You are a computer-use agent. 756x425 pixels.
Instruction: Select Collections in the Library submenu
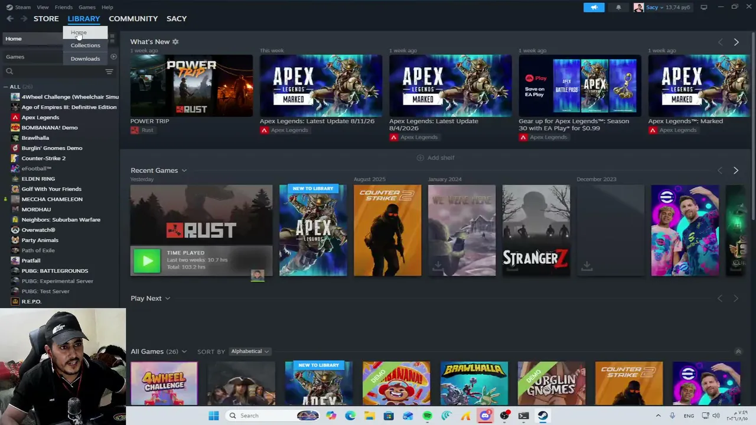pyautogui.click(x=86, y=45)
